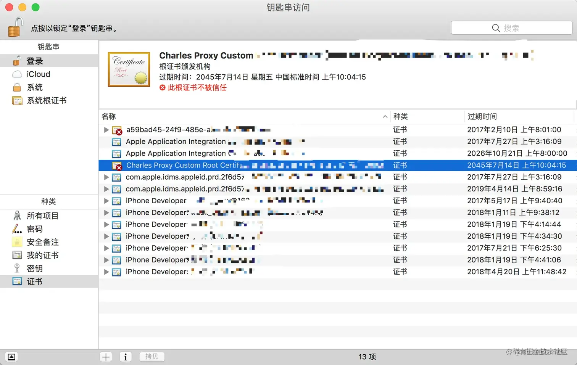Click certificate icon of iPhone Developer expiring 2017年5月17日
577x365 pixels.
click(x=116, y=201)
